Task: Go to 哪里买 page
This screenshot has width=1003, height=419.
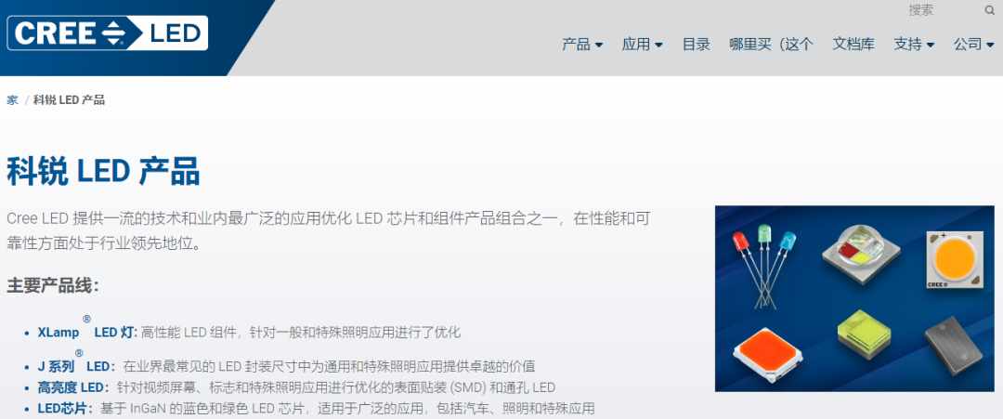Action: pyautogui.click(x=772, y=45)
